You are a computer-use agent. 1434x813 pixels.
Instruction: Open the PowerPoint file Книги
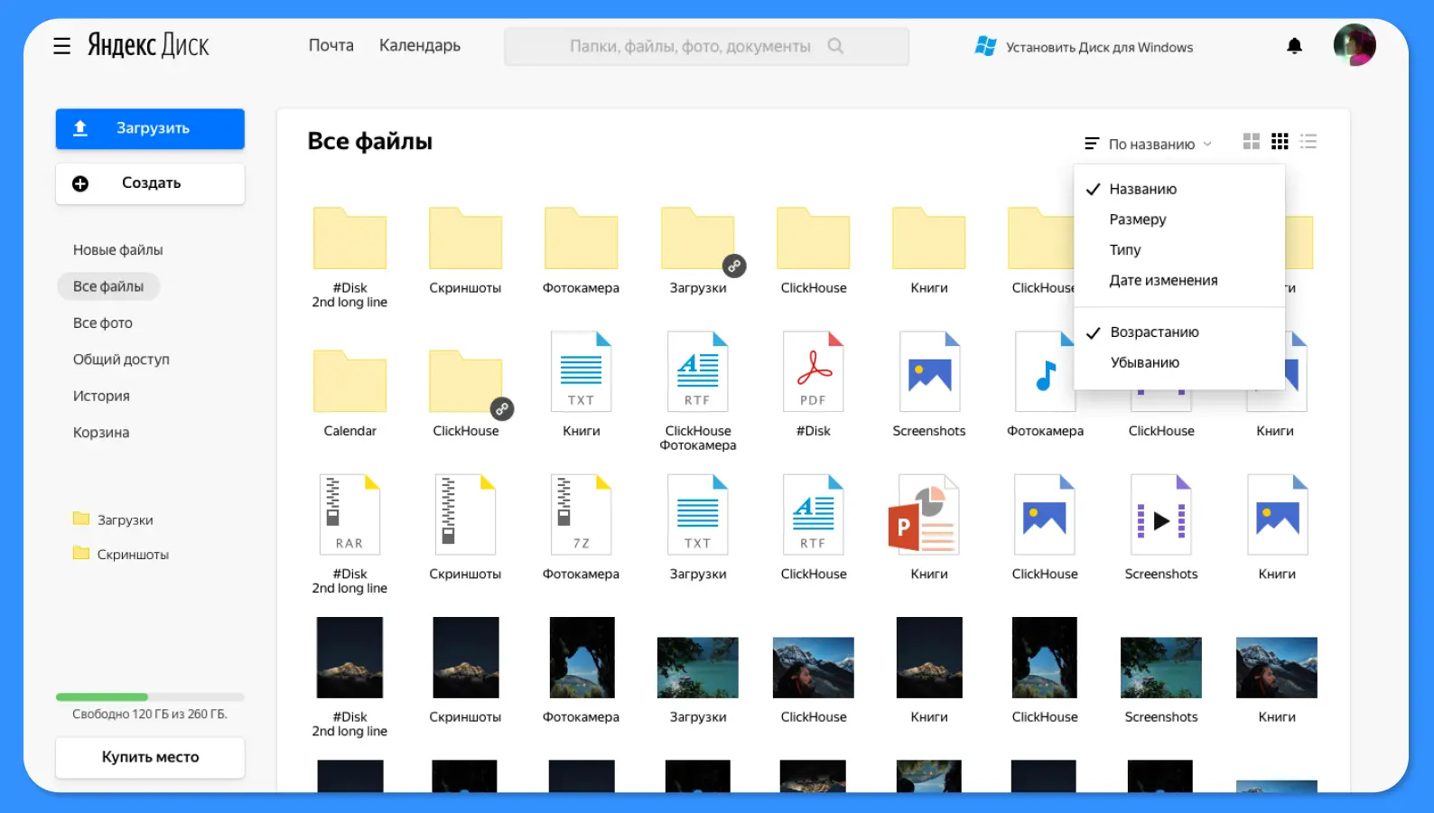click(x=928, y=515)
